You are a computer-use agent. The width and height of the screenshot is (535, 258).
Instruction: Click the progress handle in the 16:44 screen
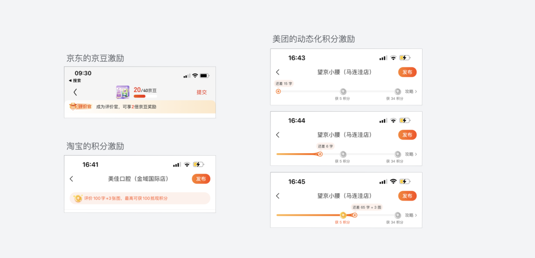[x=320, y=154]
